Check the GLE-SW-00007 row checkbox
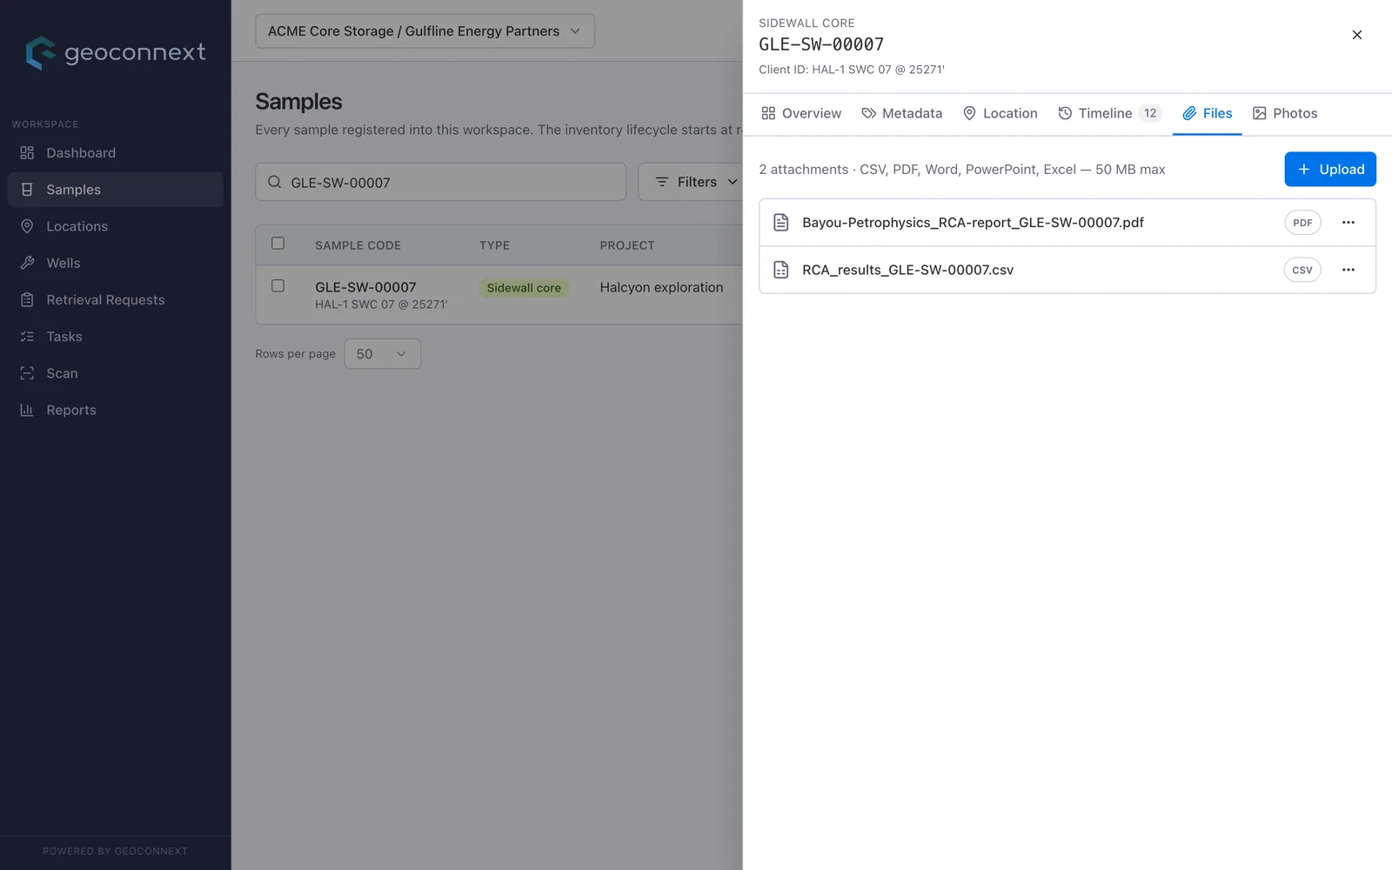The width and height of the screenshot is (1392, 870). [278, 285]
